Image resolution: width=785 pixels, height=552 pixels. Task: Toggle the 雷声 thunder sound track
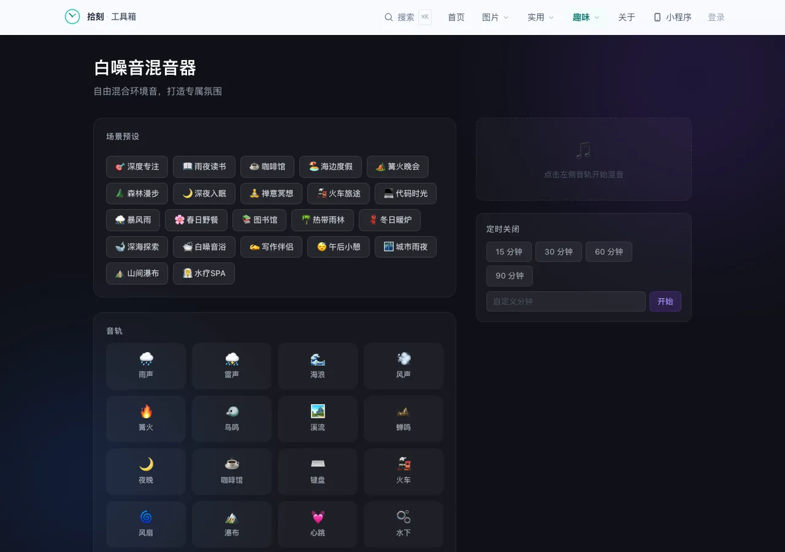[x=232, y=366]
